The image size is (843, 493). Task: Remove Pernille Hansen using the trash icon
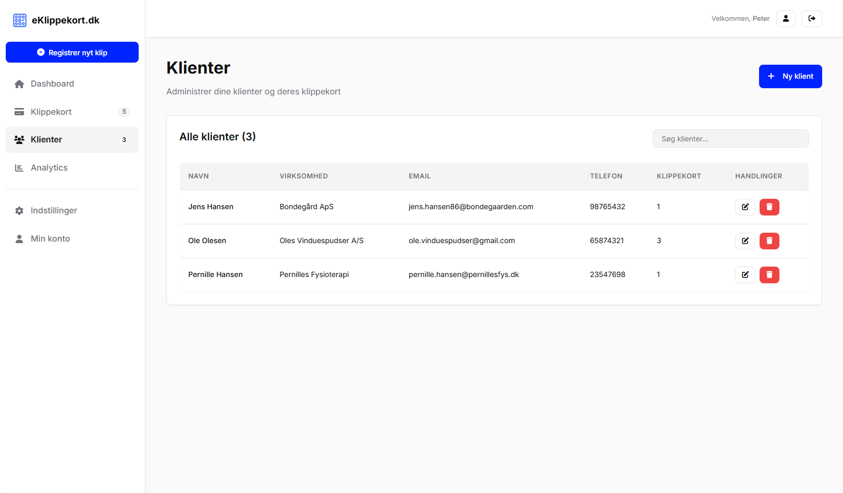pos(769,275)
